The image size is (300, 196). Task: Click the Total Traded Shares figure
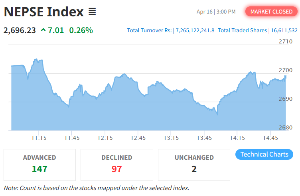click(283, 30)
